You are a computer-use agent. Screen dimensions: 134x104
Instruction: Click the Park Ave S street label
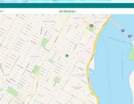pyautogui.click(x=57, y=39)
